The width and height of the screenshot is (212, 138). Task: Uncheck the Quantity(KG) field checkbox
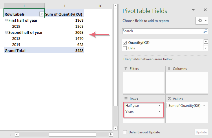coord(125,43)
